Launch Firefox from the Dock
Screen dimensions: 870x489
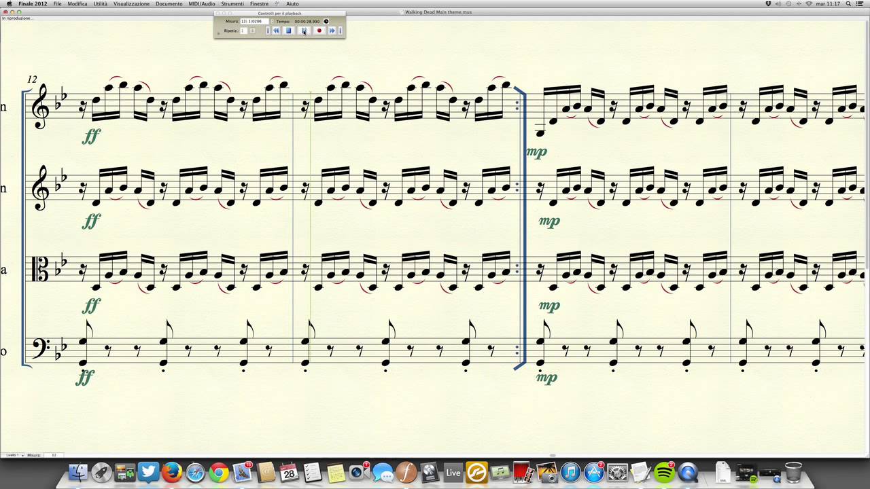point(171,473)
